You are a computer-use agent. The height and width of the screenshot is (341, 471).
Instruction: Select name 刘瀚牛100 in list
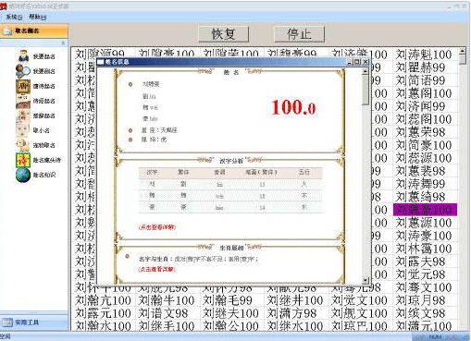pos(167,300)
